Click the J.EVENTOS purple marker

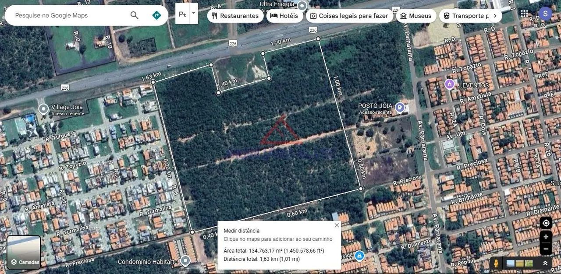[449, 84]
